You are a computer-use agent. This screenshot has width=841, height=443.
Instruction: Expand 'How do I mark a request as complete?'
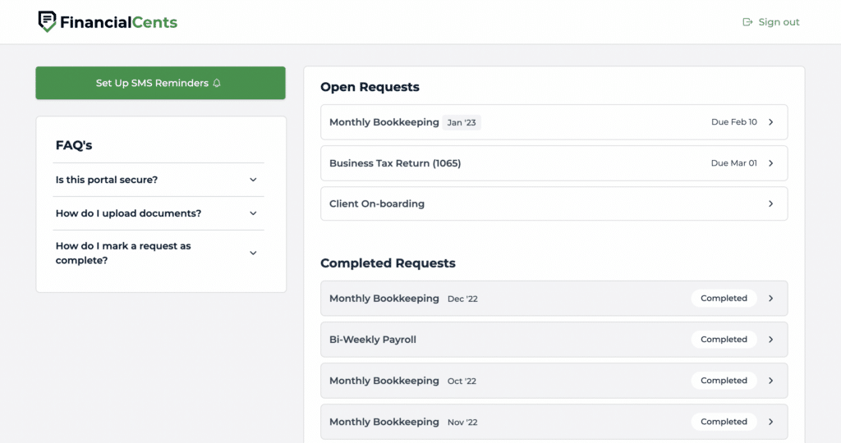coord(159,253)
